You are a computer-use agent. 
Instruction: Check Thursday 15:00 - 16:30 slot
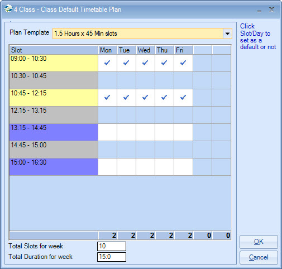[164, 167]
